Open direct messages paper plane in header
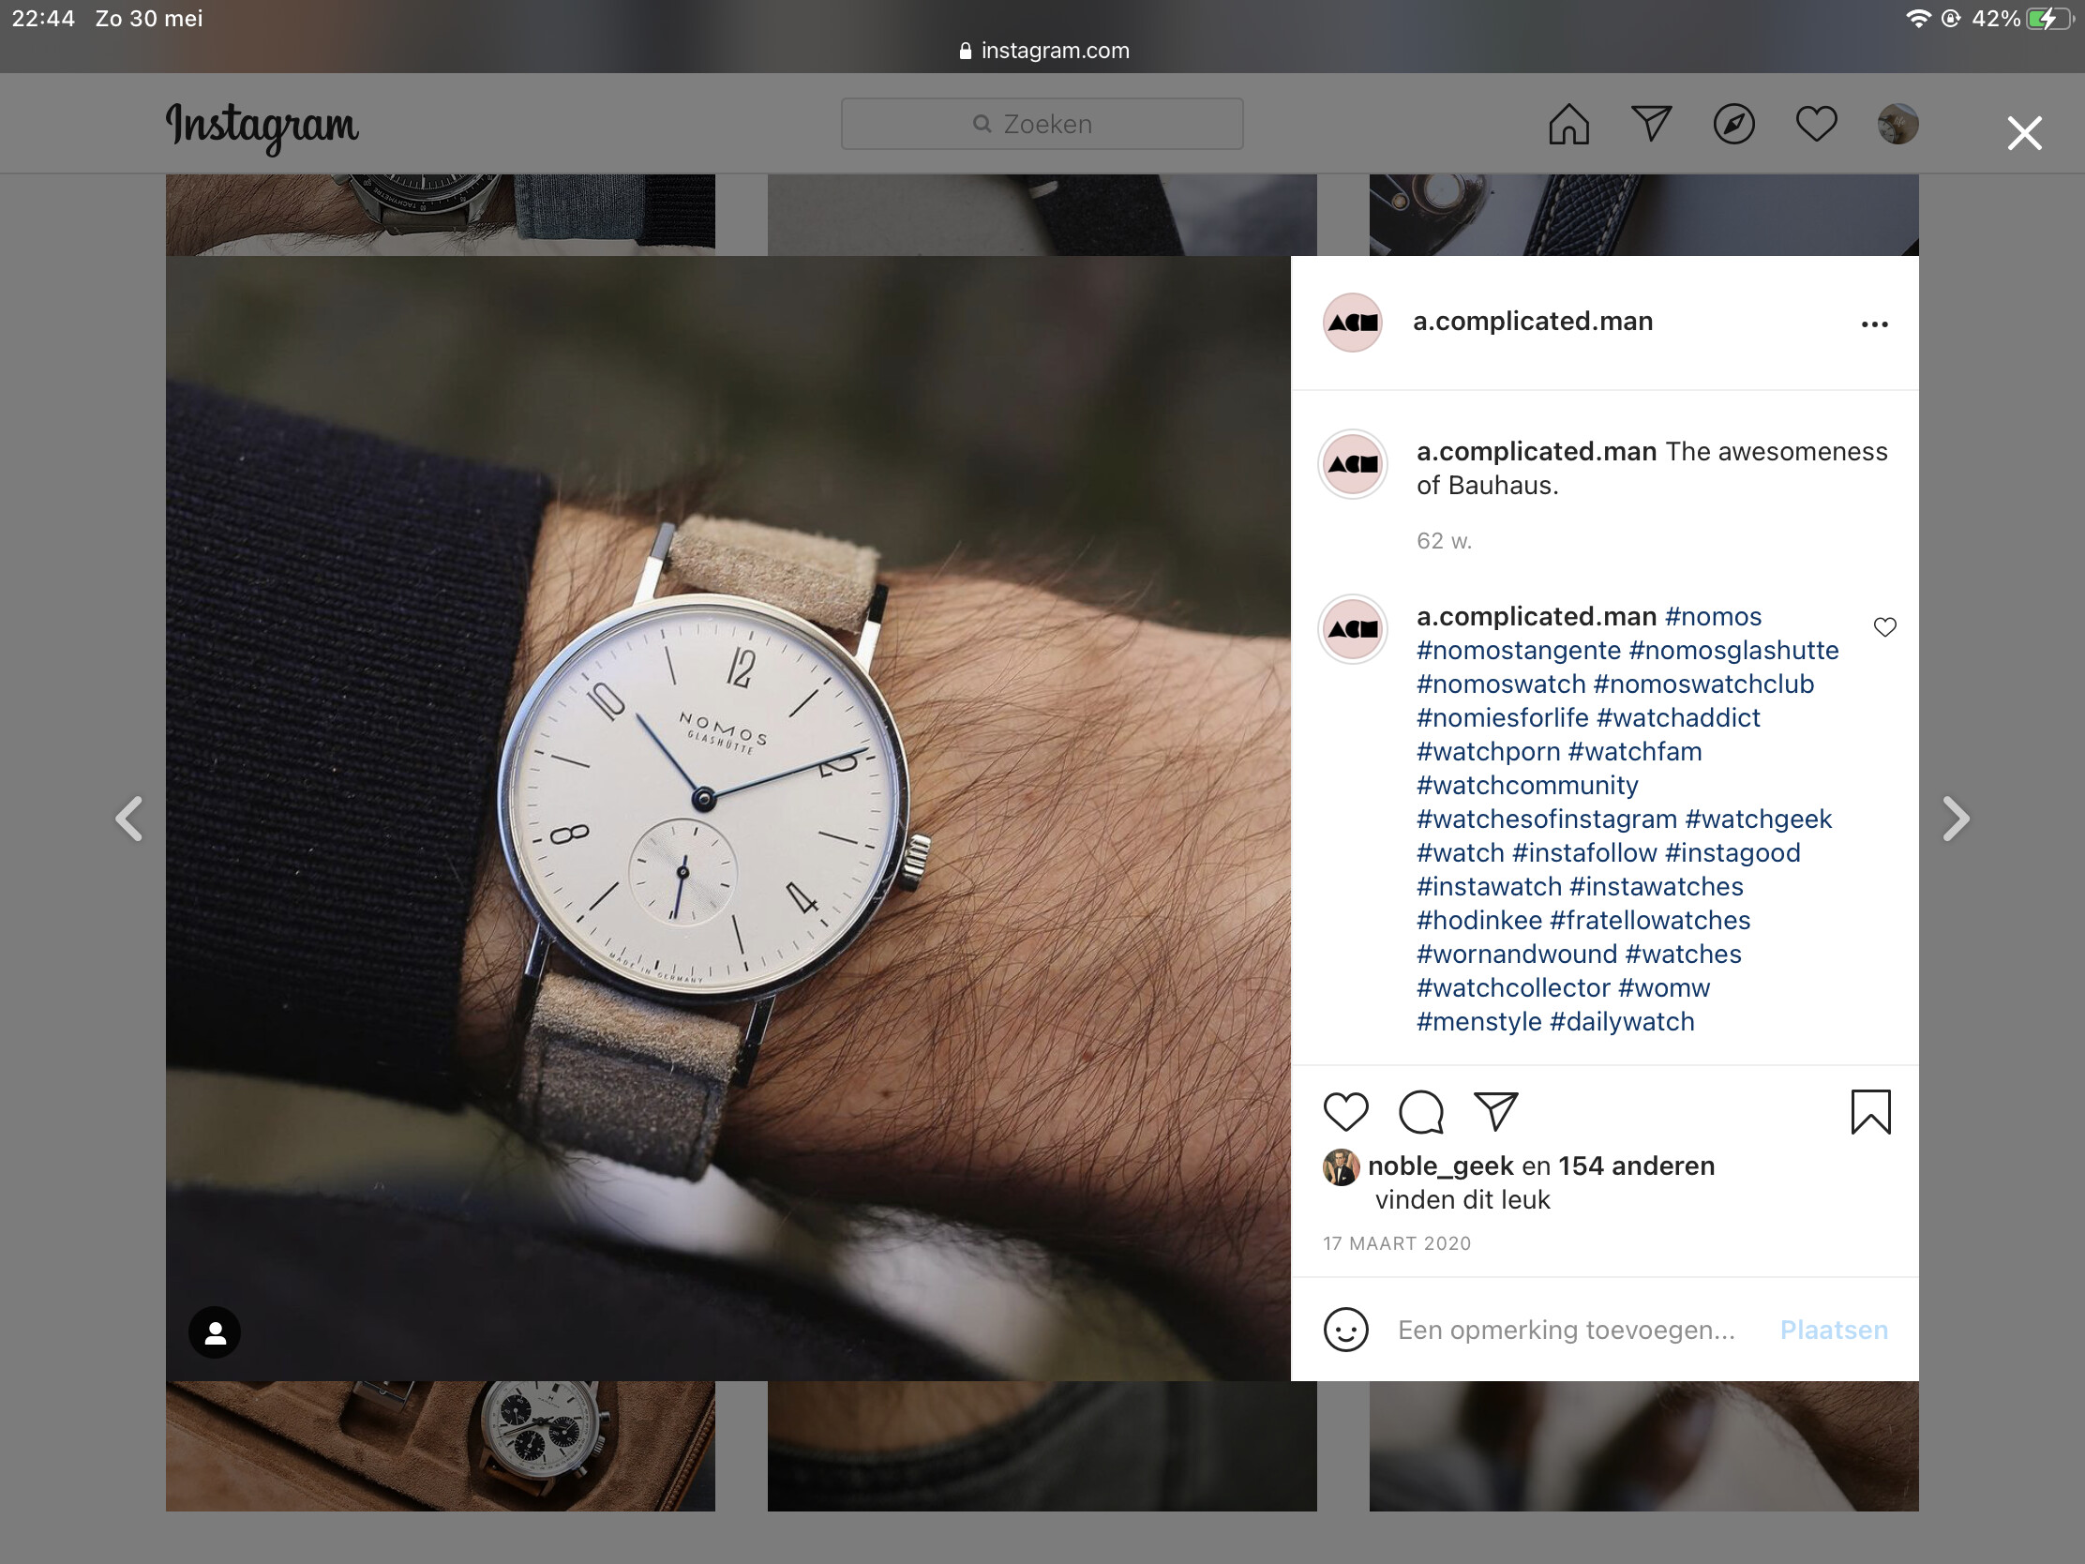Viewport: 2085px width, 1564px height. tap(1652, 124)
